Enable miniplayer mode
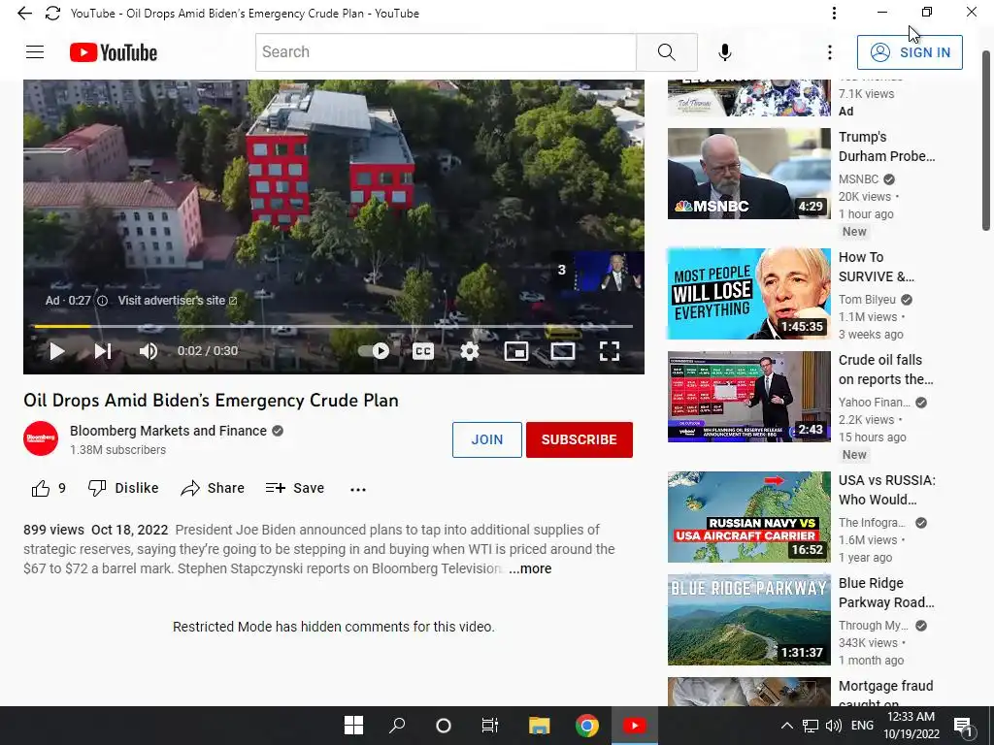 (x=516, y=351)
